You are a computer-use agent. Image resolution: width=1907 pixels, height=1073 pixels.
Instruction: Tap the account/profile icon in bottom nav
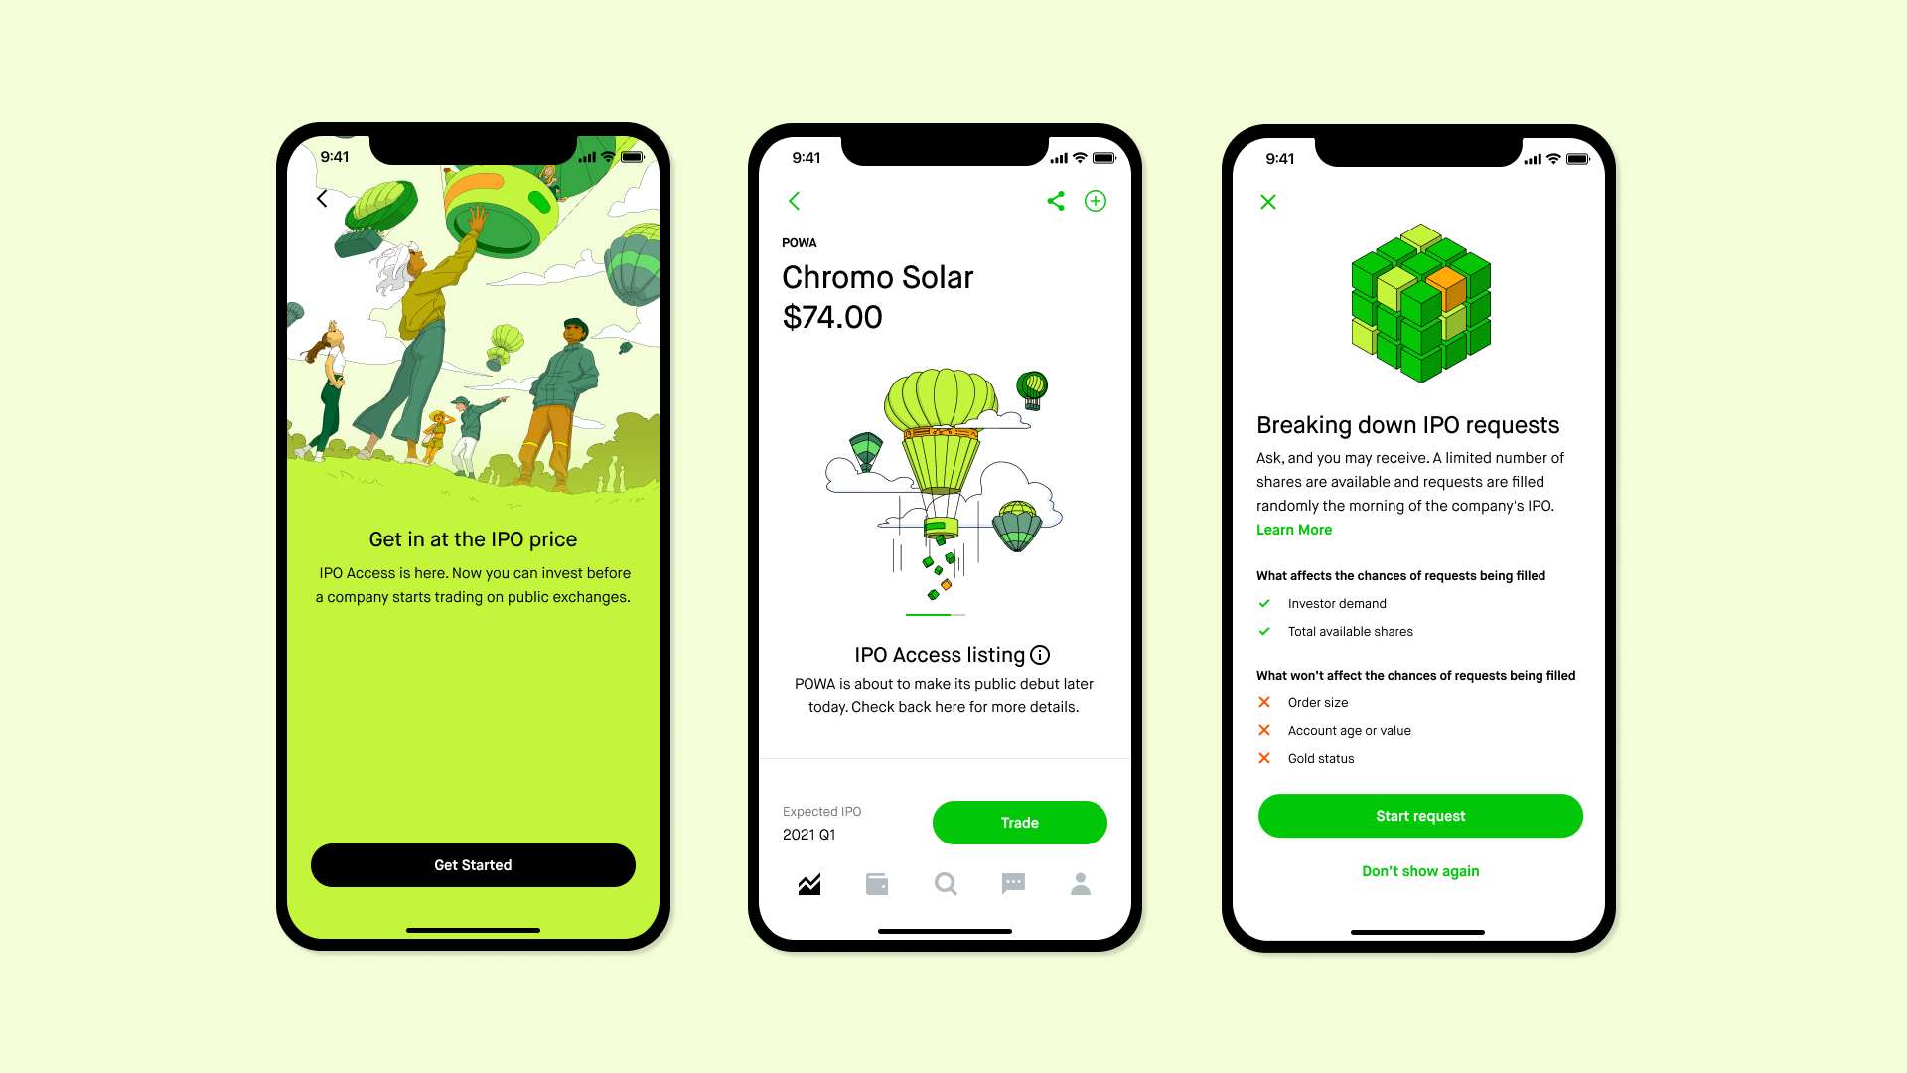tap(1081, 884)
